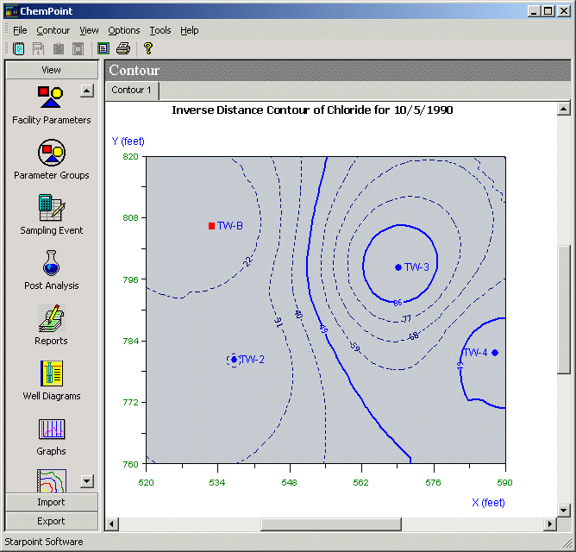Image resolution: width=576 pixels, height=552 pixels.
Task: Click the green-framed document toolbar icon
Action: (103, 48)
